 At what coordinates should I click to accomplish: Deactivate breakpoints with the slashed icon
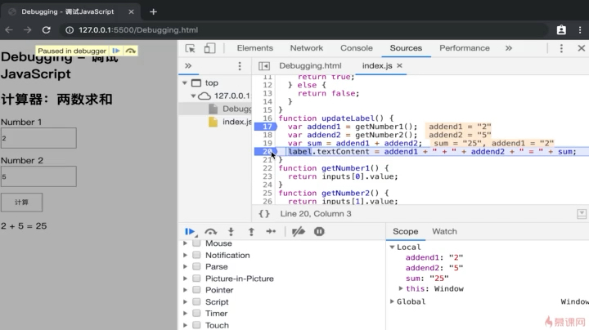click(x=299, y=231)
